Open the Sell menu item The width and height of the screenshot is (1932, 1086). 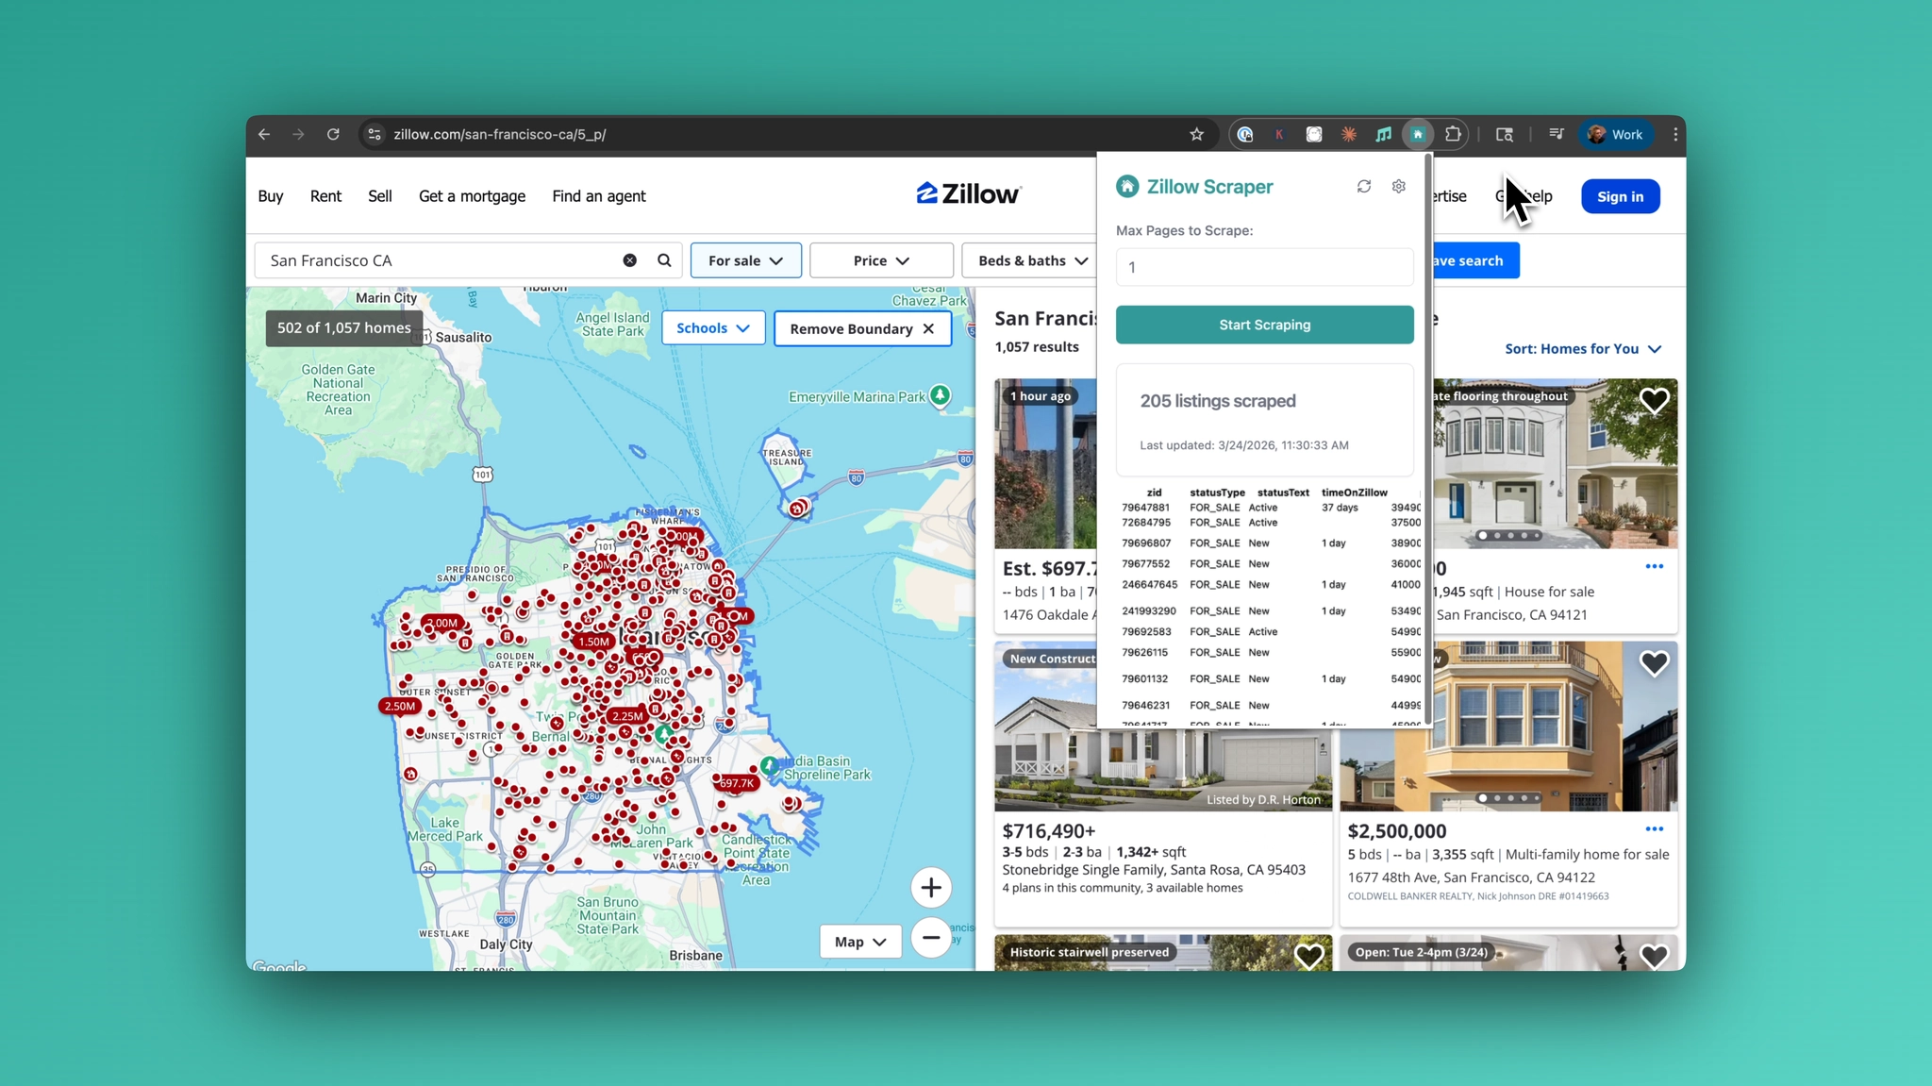[379, 196]
